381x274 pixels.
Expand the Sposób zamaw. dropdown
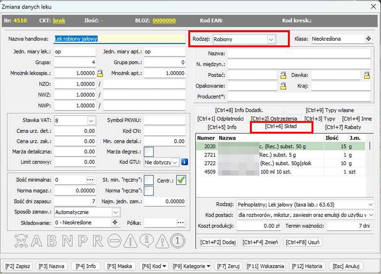[115, 212]
